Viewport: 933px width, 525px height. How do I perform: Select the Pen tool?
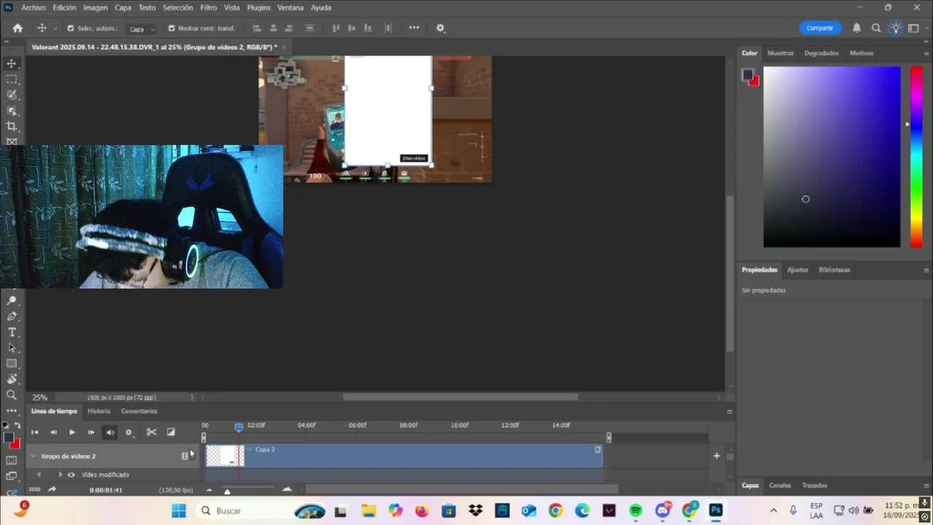(12, 316)
